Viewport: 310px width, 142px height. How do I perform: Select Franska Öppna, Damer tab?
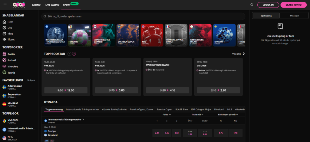point(142,109)
